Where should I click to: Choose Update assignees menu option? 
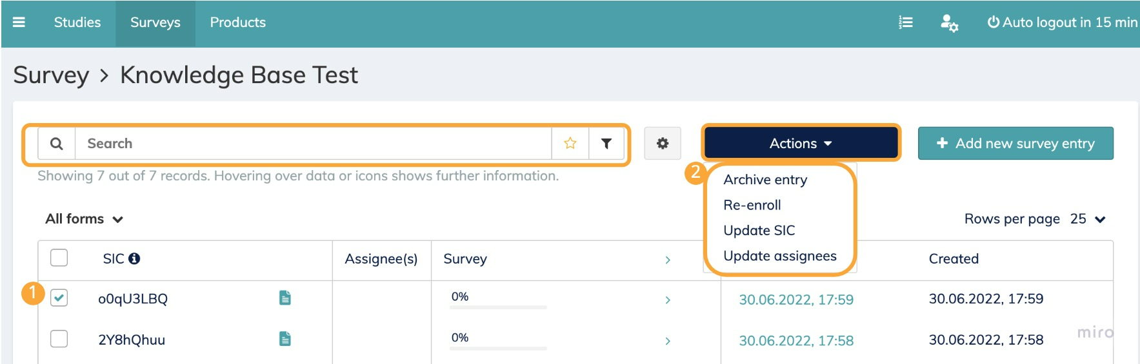click(779, 256)
